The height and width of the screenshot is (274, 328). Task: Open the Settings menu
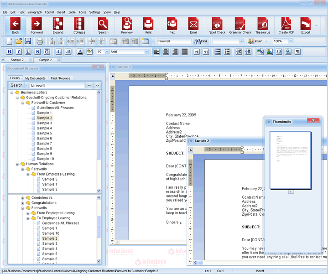point(95,12)
